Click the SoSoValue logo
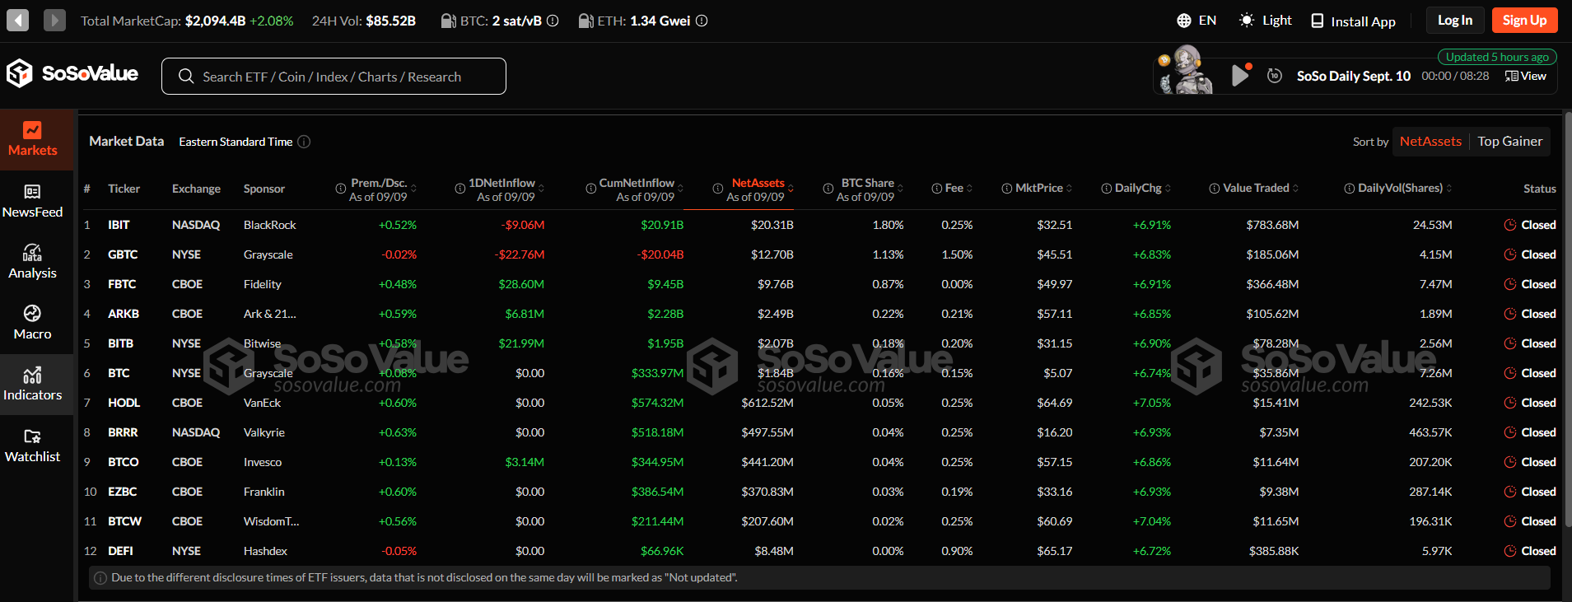The image size is (1572, 602). (72, 74)
